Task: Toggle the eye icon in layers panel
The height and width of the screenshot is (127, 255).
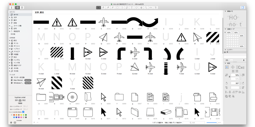Action: click(225, 52)
